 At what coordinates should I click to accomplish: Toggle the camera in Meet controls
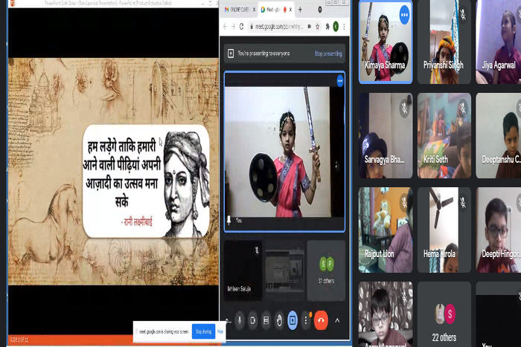pyautogui.click(x=253, y=320)
